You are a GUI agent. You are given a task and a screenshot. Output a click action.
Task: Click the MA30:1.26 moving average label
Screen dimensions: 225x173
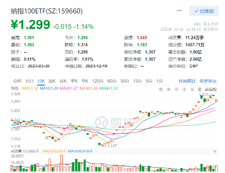click(x=88, y=88)
